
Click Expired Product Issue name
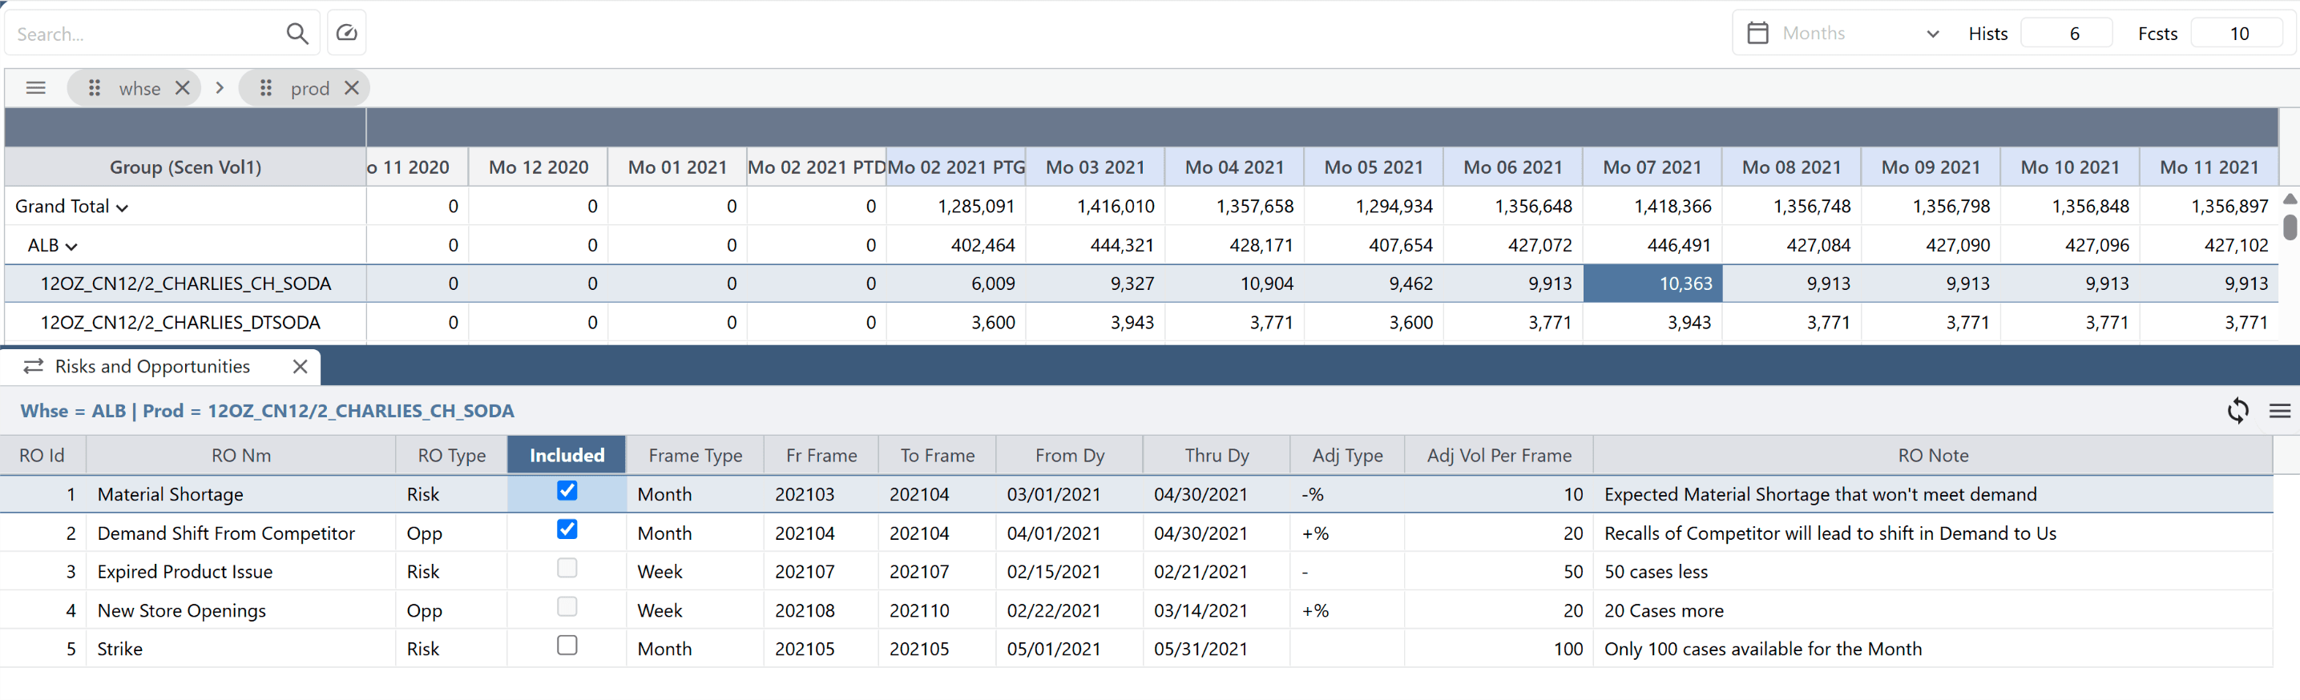[x=185, y=571]
